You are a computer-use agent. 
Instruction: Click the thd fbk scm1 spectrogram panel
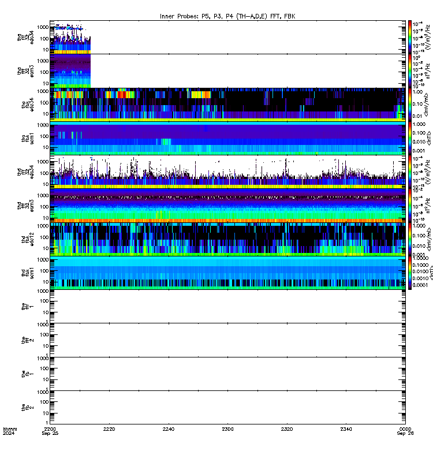click(x=227, y=273)
